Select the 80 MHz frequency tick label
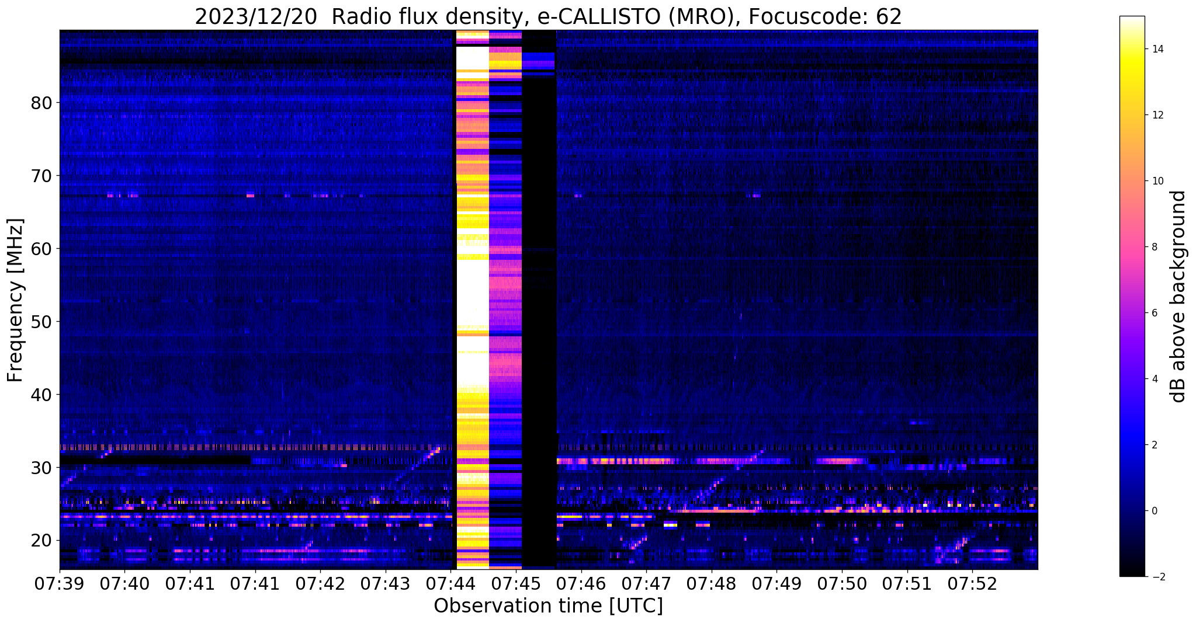The width and height of the screenshot is (1196, 623). point(41,103)
